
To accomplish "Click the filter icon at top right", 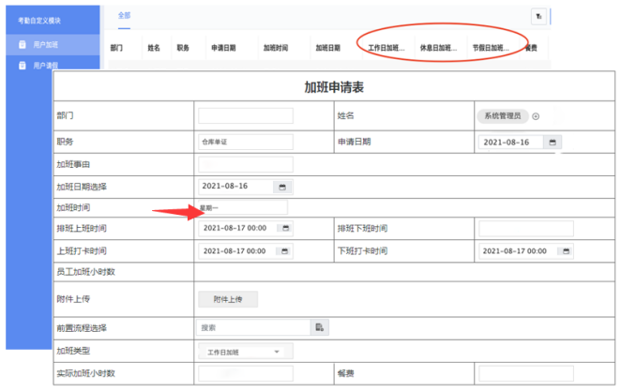I will [538, 17].
